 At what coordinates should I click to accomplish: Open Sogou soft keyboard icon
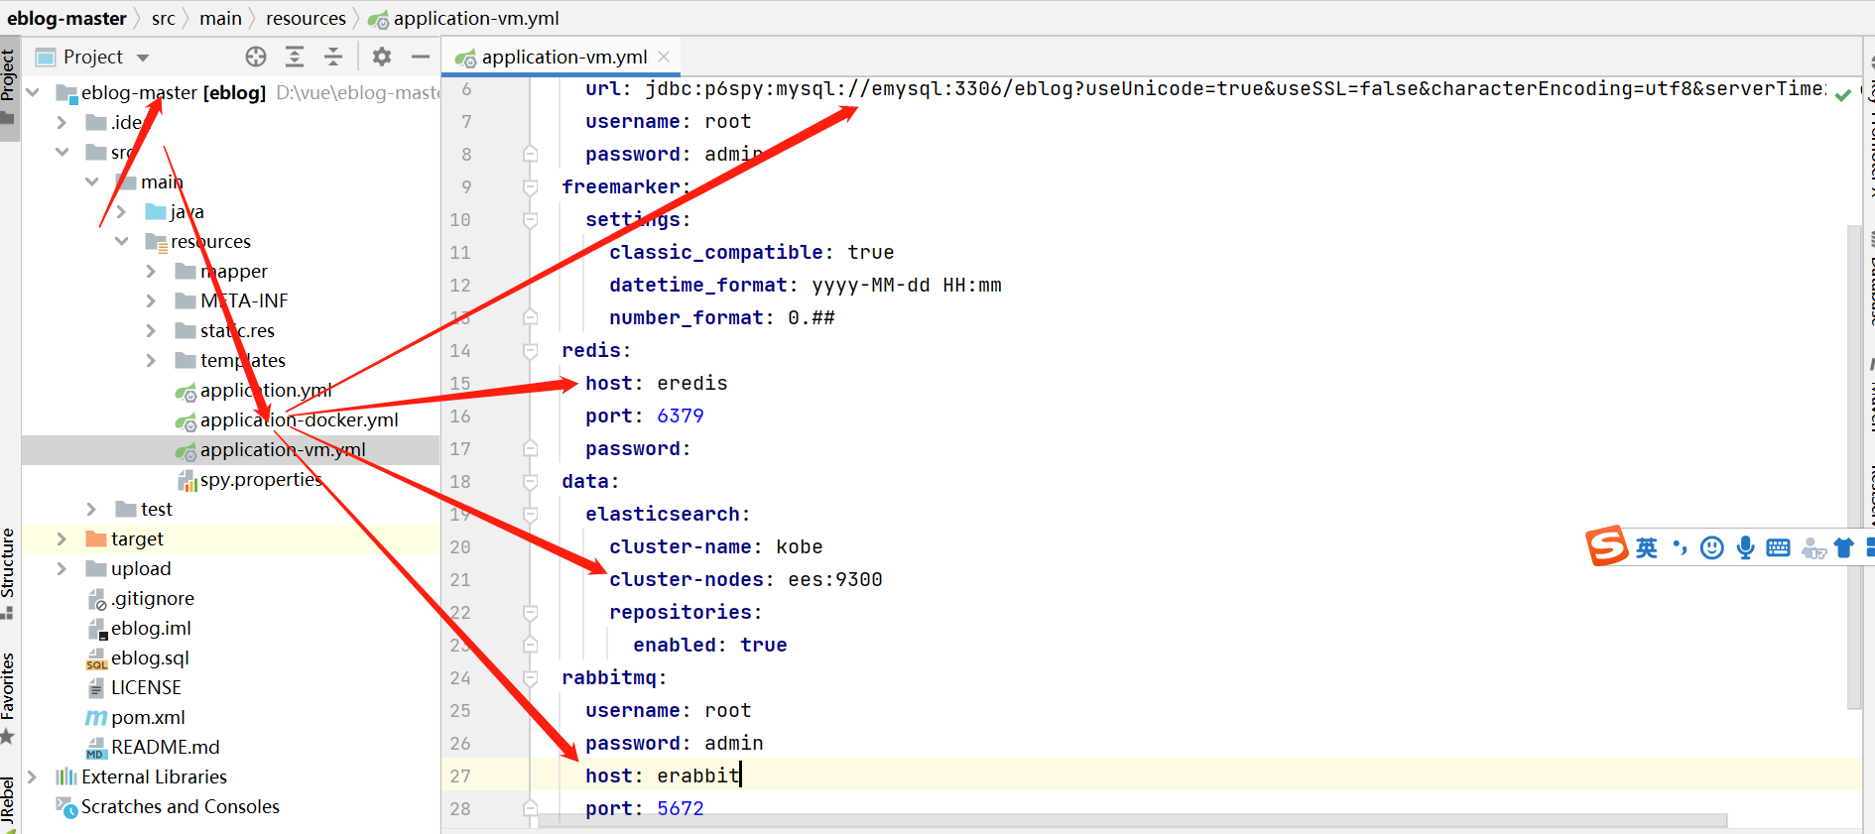1779,547
